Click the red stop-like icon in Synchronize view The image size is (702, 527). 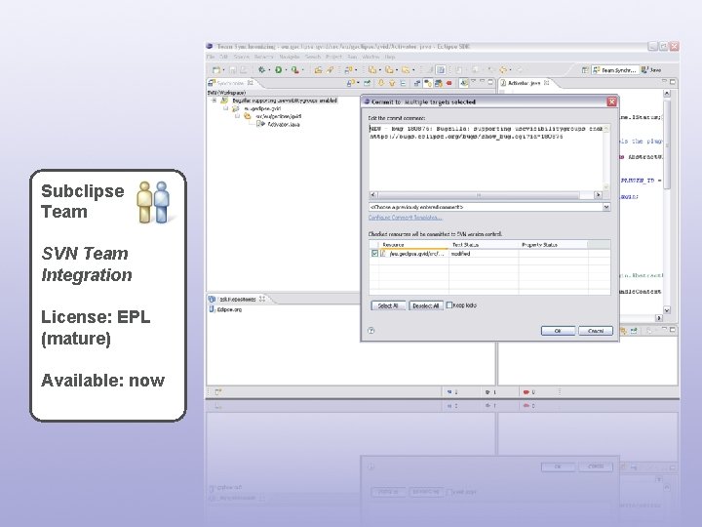click(x=448, y=83)
